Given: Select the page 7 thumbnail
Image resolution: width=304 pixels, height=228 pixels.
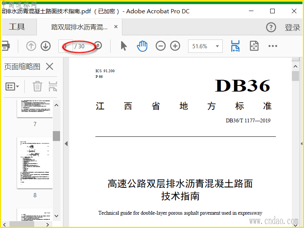Looking at the screenshot, I should (35, 109).
